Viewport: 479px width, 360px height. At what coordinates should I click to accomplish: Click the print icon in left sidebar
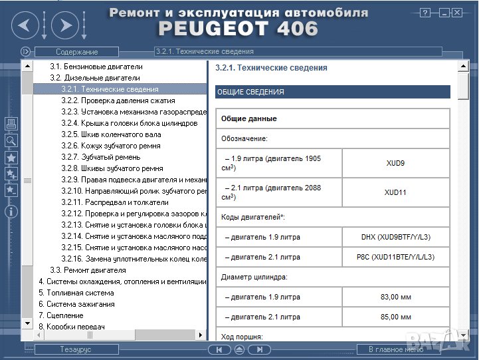pyautogui.click(x=11, y=124)
